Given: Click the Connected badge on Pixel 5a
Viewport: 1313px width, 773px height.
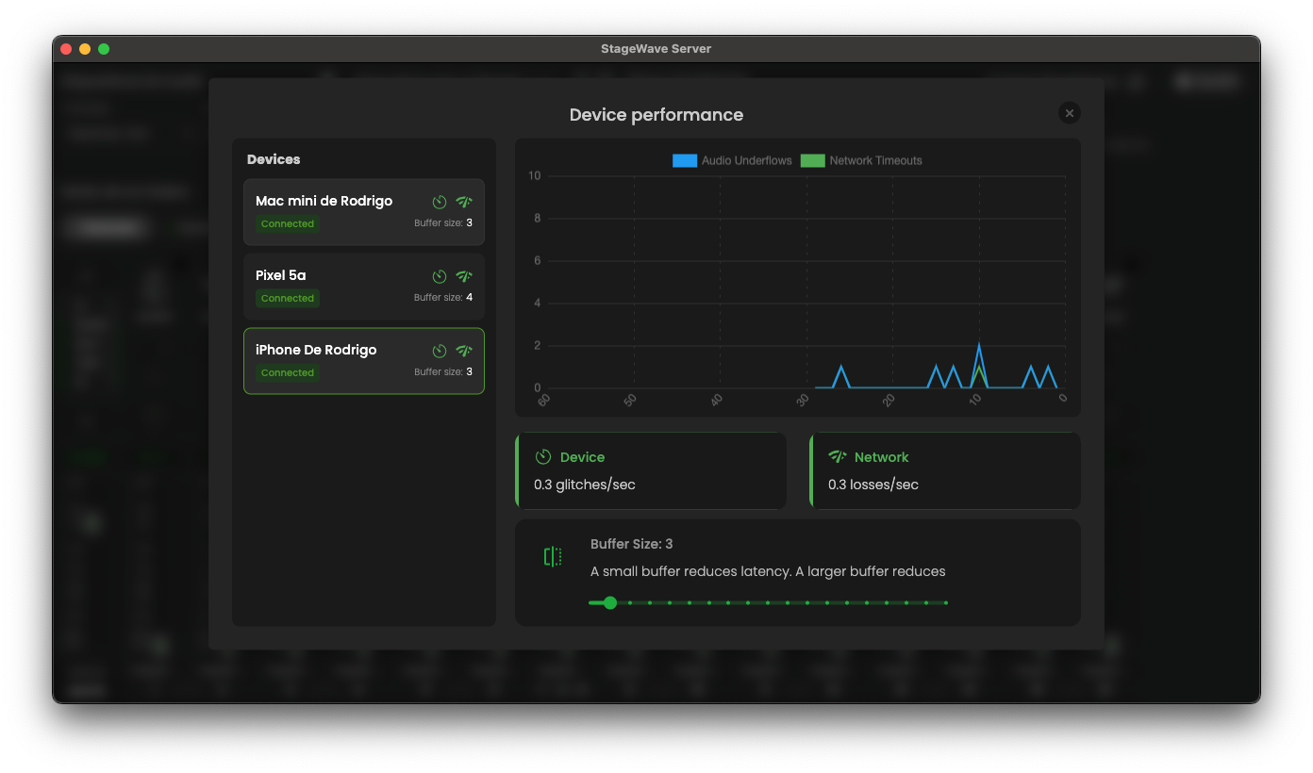Looking at the screenshot, I should [x=287, y=298].
